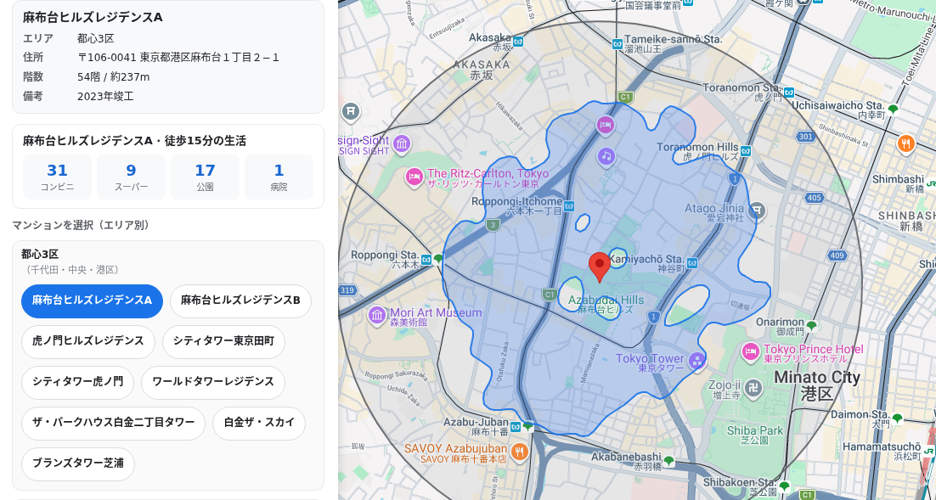Click the orange restaurant icon near Shimbashi
This screenshot has height=500, width=936.
tap(906, 143)
